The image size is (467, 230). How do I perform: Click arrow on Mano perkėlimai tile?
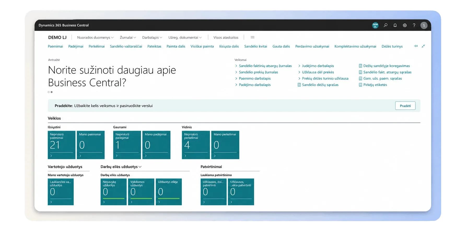215,156
